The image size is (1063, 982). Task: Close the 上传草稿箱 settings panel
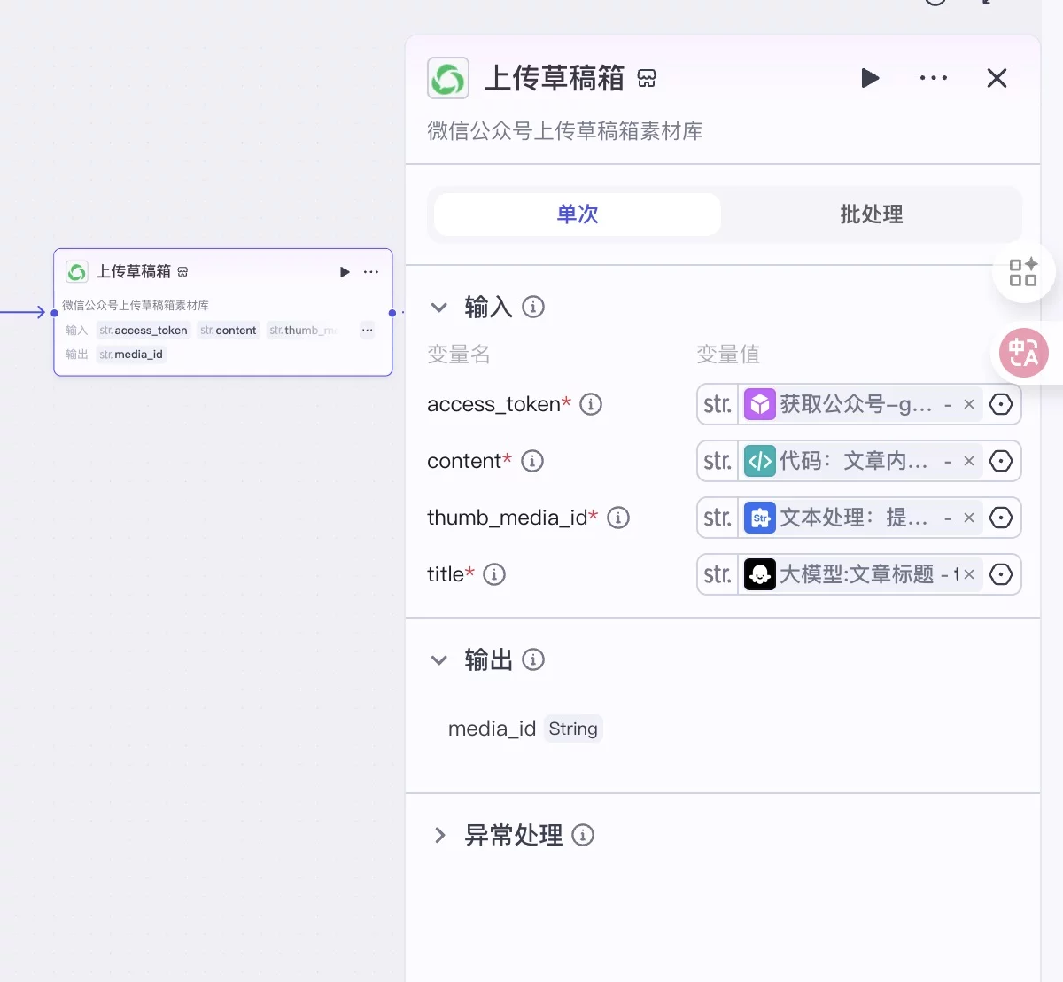[997, 78]
